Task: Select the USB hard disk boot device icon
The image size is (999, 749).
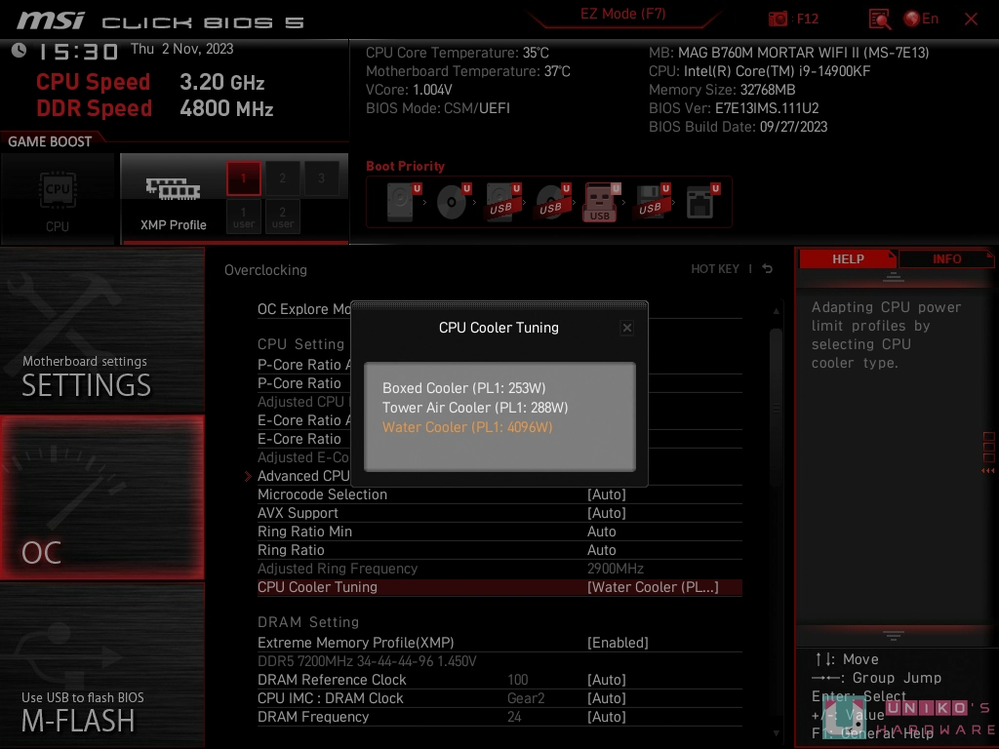Action: click(502, 202)
